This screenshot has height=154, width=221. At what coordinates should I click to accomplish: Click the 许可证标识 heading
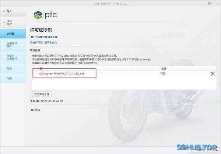(x=41, y=30)
